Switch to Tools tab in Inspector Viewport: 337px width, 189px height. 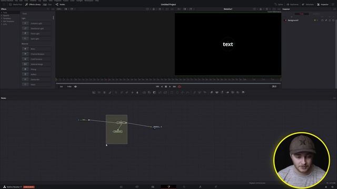302,14
